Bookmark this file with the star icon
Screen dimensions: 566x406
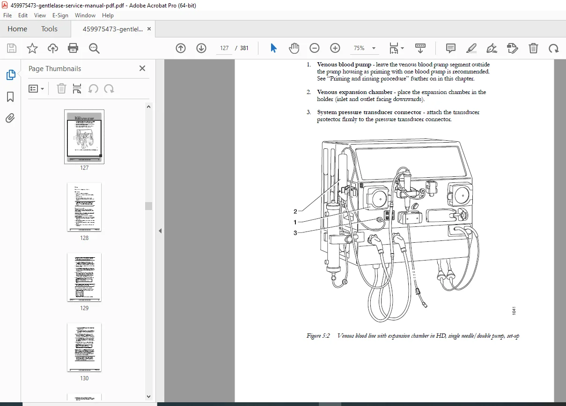click(32, 48)
